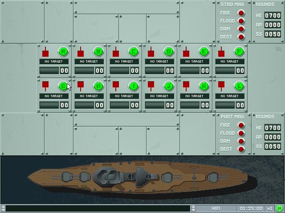Click red turret icon for gun I
Screen dimensions: 285x213
coord(116,86)
